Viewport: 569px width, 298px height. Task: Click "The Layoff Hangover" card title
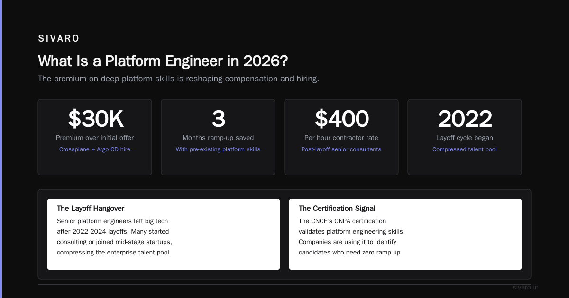click(91, 209)
